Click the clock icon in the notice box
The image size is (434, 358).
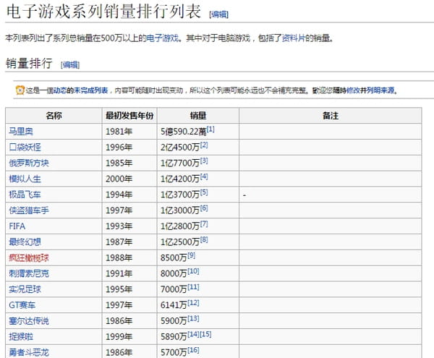(20, 90)
